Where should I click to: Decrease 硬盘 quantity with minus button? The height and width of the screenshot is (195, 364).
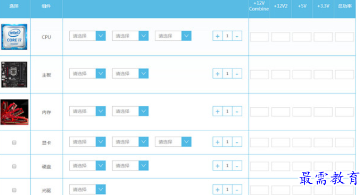(237, 166)
